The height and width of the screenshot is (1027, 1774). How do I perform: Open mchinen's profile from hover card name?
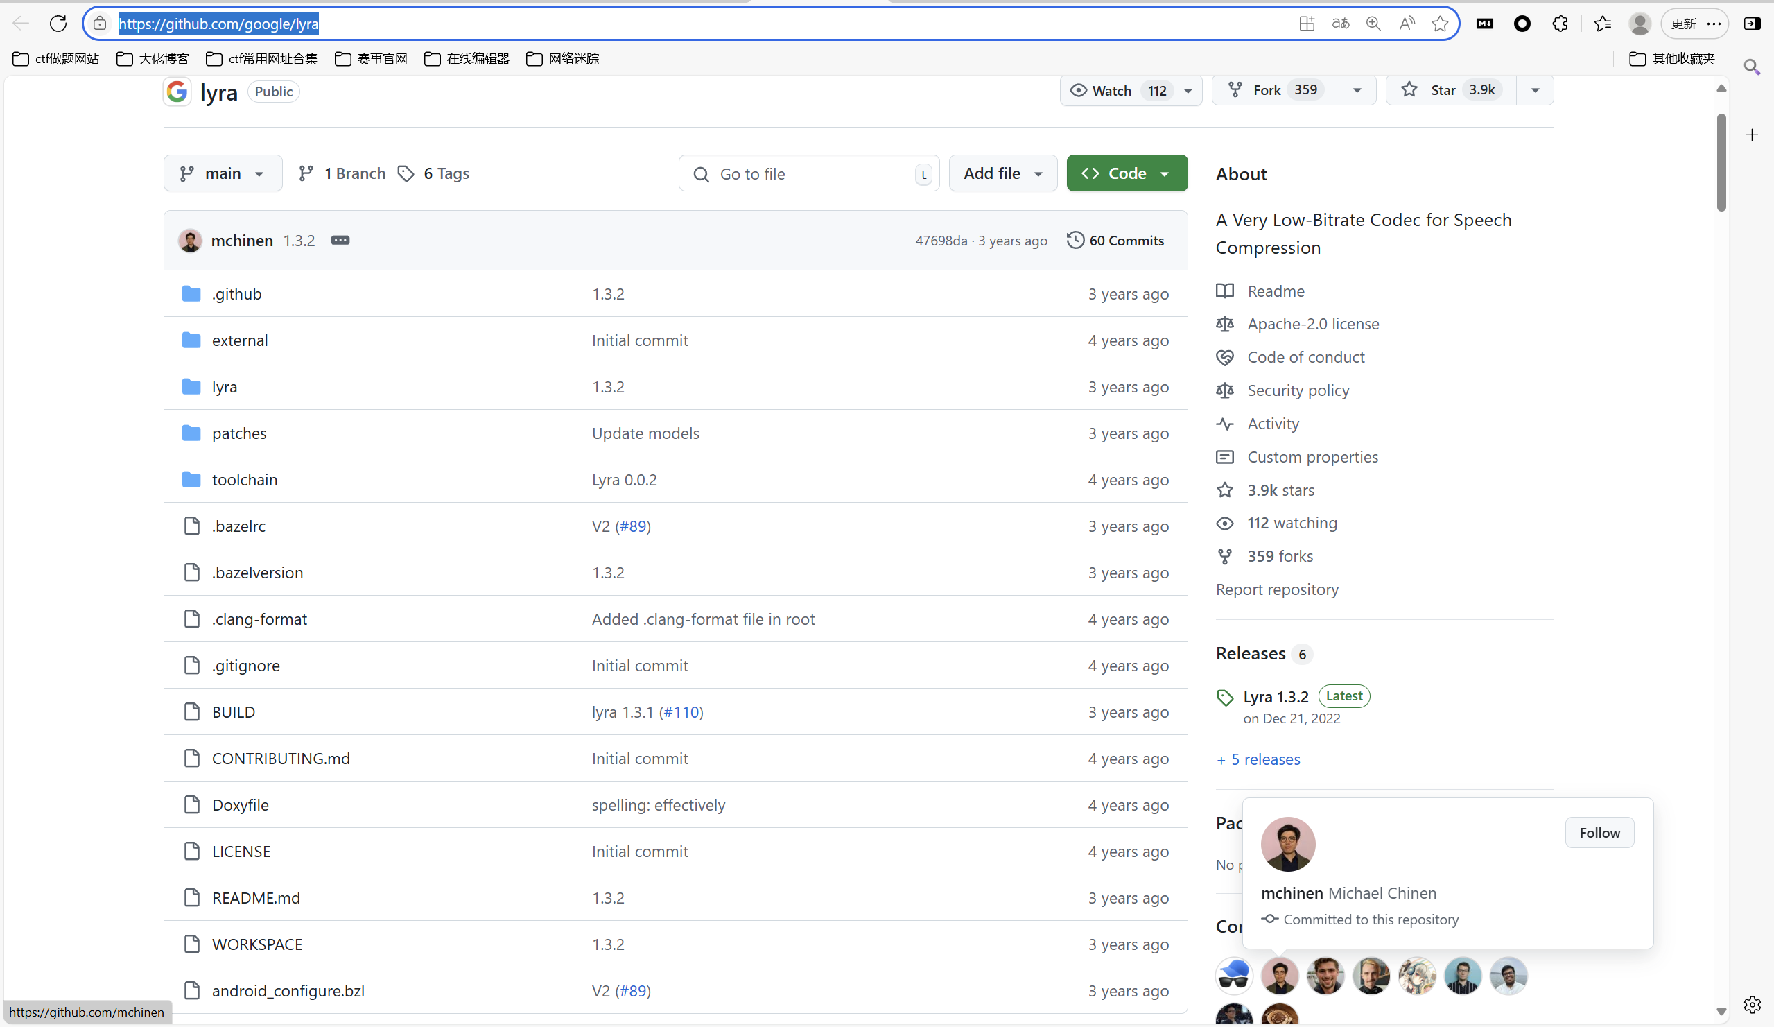pyautogui.click(x=1292, y=893)
